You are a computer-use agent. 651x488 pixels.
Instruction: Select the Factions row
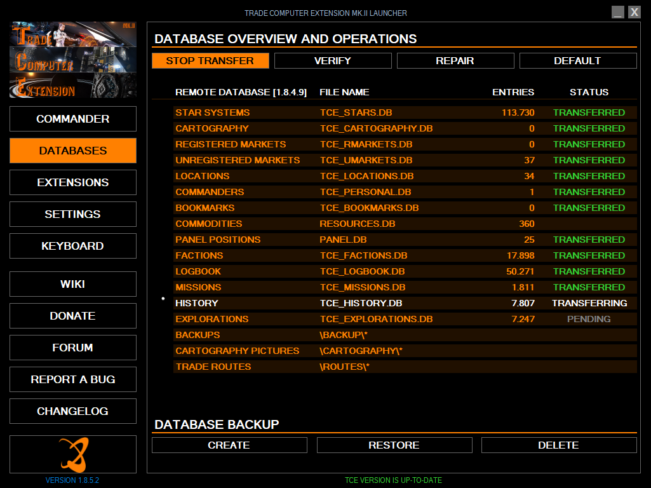point(405,255)
